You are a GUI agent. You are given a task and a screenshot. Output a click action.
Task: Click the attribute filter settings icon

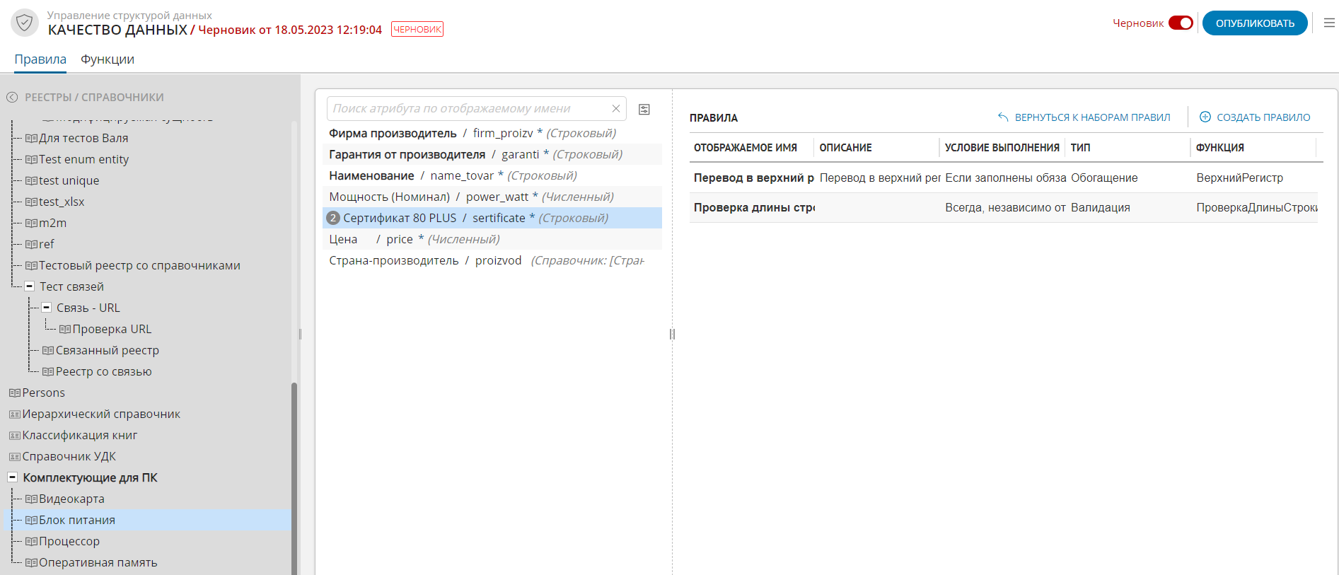coord(644,109)
